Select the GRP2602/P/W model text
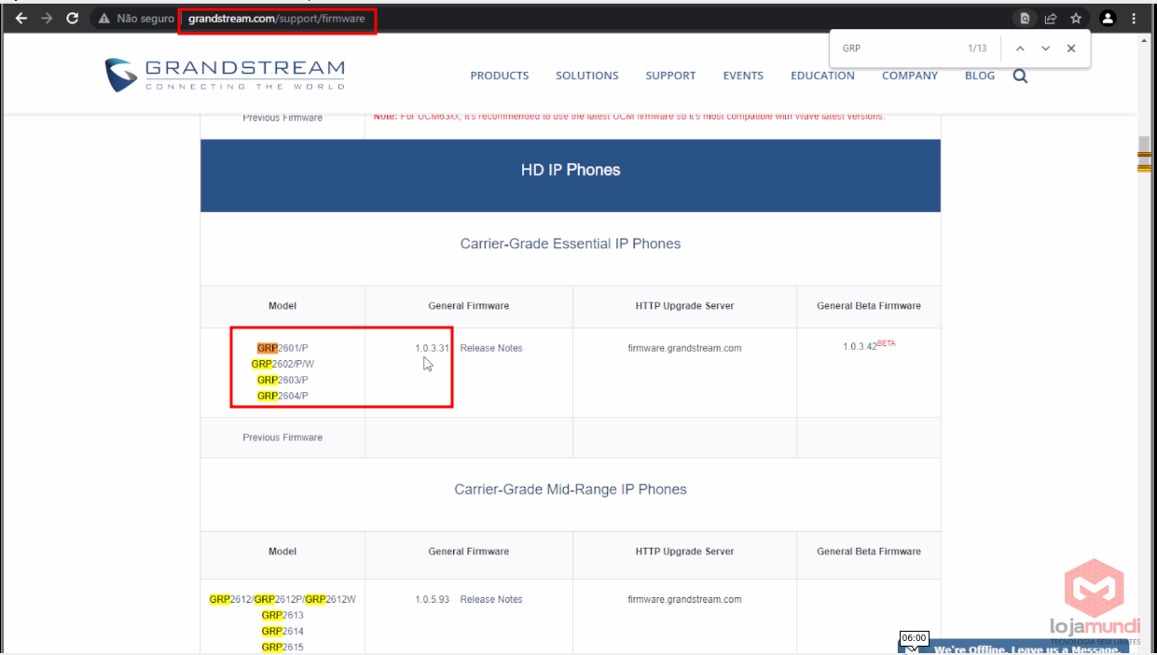 click(282, 364)
